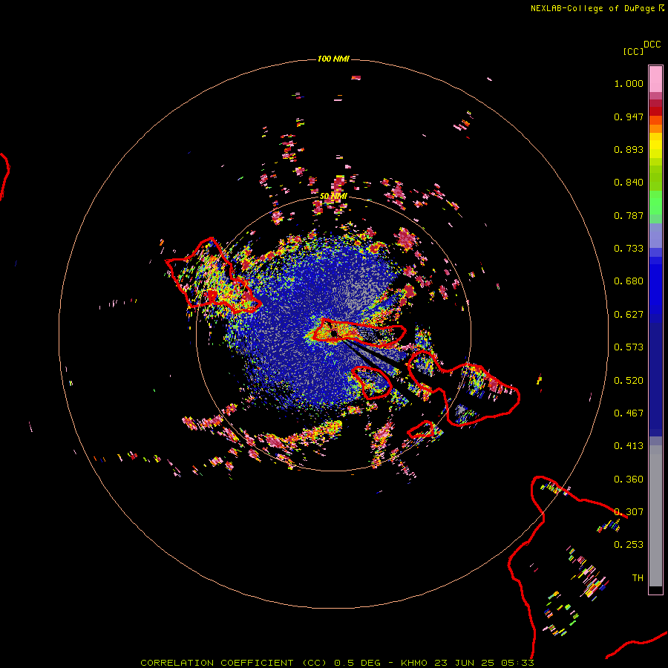The image size is (668, 668).
Task: Click the 0.840 legend value
Action: point(629,183)
